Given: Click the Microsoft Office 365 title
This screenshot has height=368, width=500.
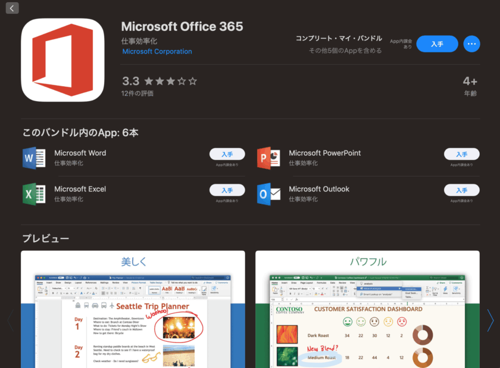Looking at the screenshot, I should (182, 26).
